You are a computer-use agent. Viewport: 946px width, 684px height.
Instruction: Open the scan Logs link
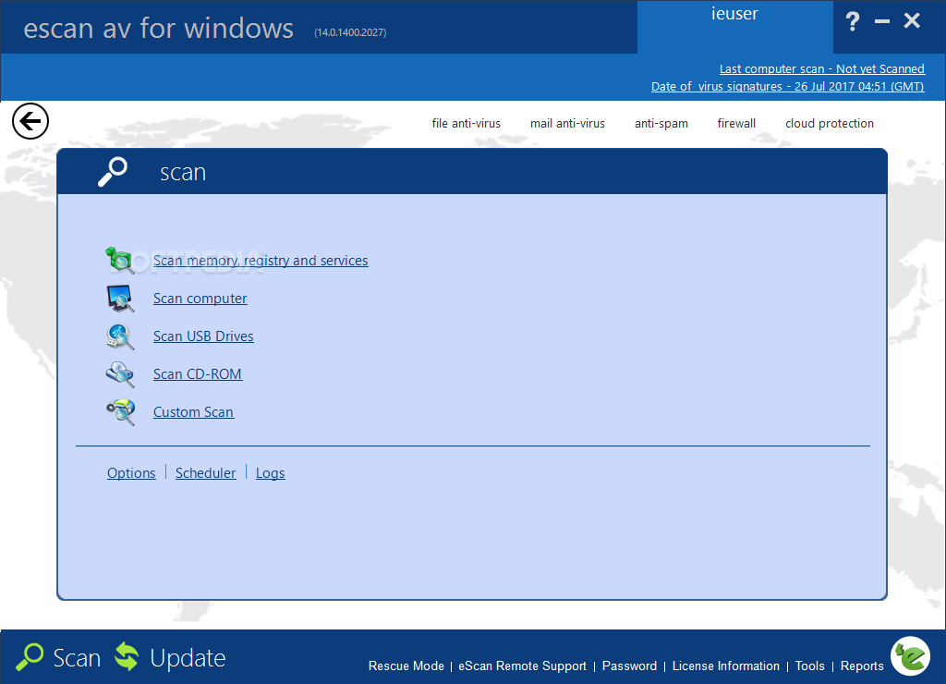271,473
